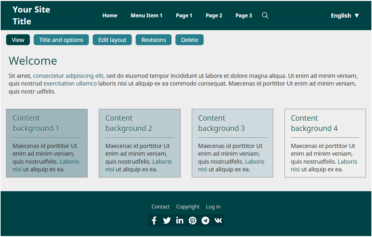Switch to Edit layout tab

112,40
